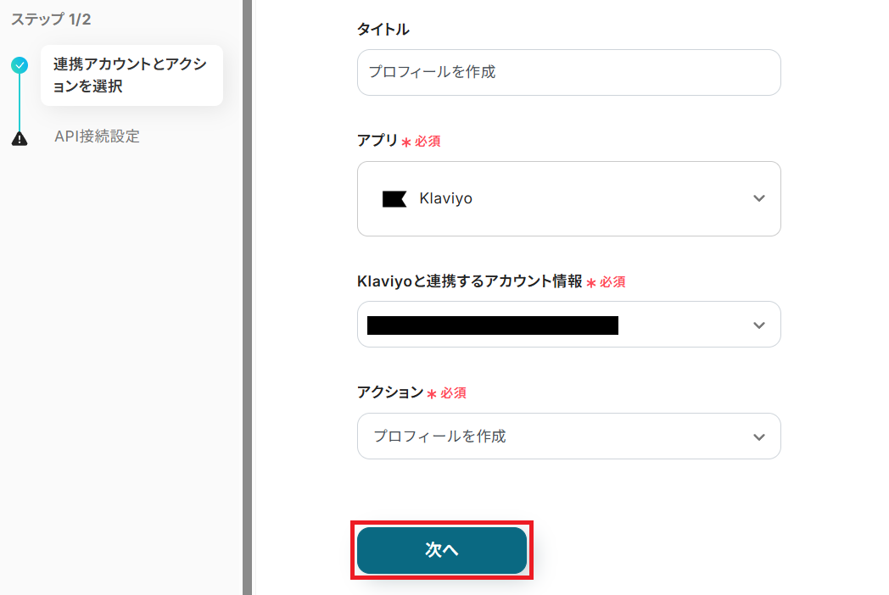The width and height of the screenshot is (889, 595).
Task: Click into the タイトル text field
Action: pos(568,72)
